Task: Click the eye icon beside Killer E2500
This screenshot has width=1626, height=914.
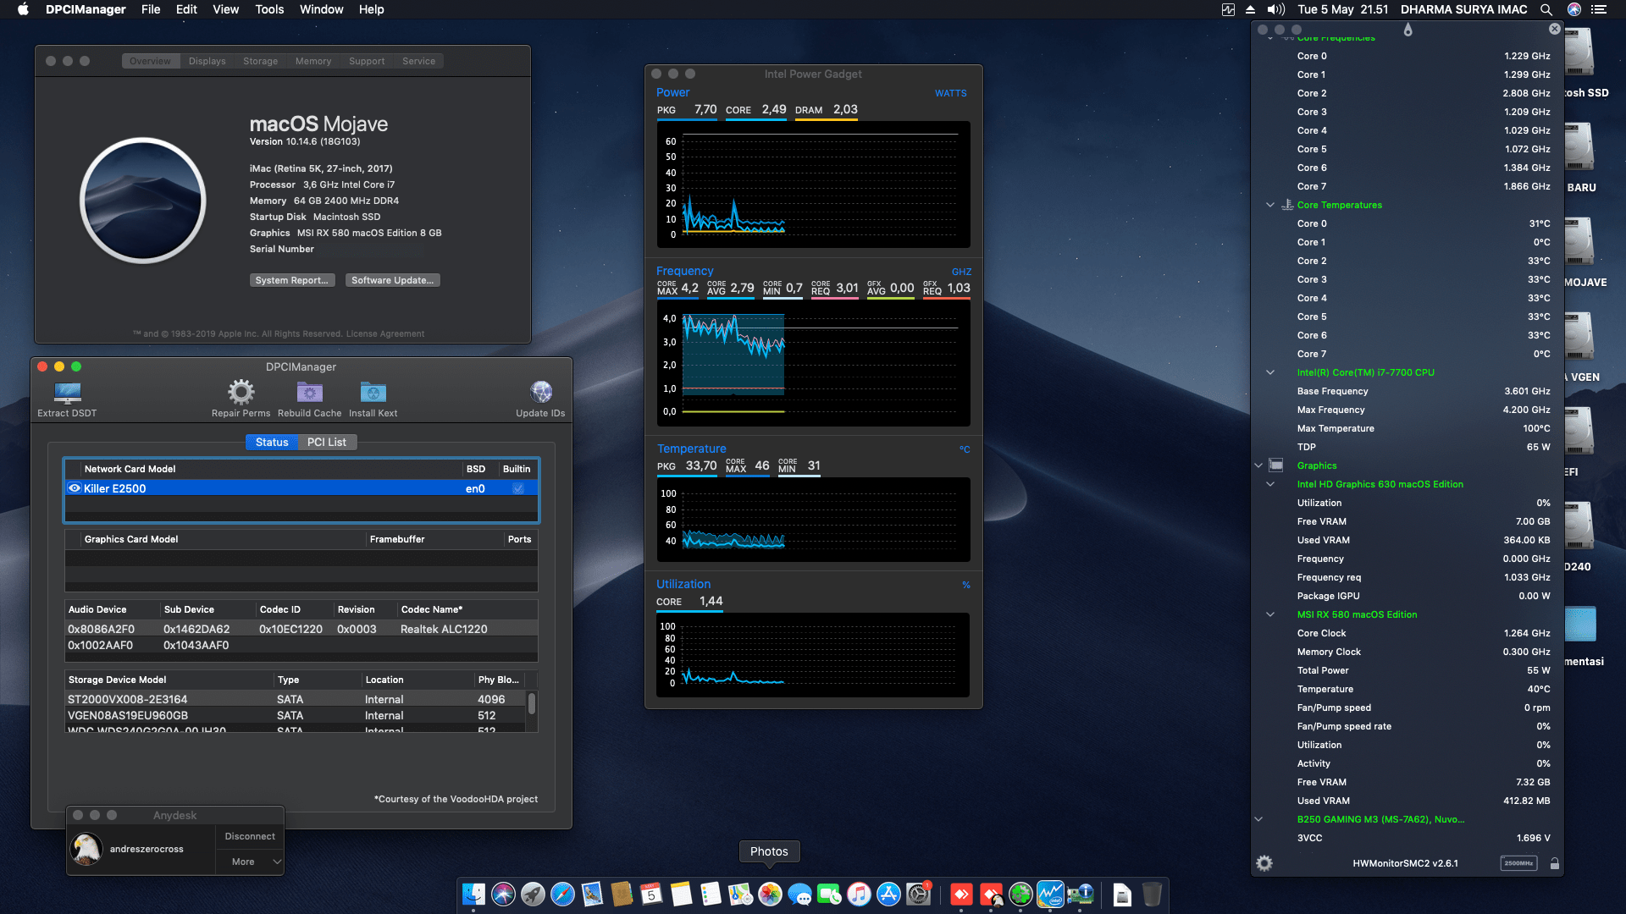Action: [75, 488]
